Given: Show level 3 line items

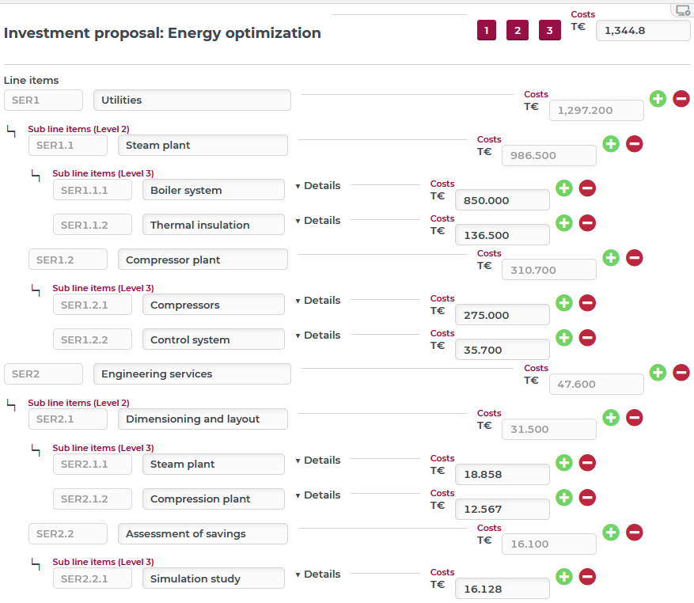Looking at the screenshot, I should (x=550, y=30).
